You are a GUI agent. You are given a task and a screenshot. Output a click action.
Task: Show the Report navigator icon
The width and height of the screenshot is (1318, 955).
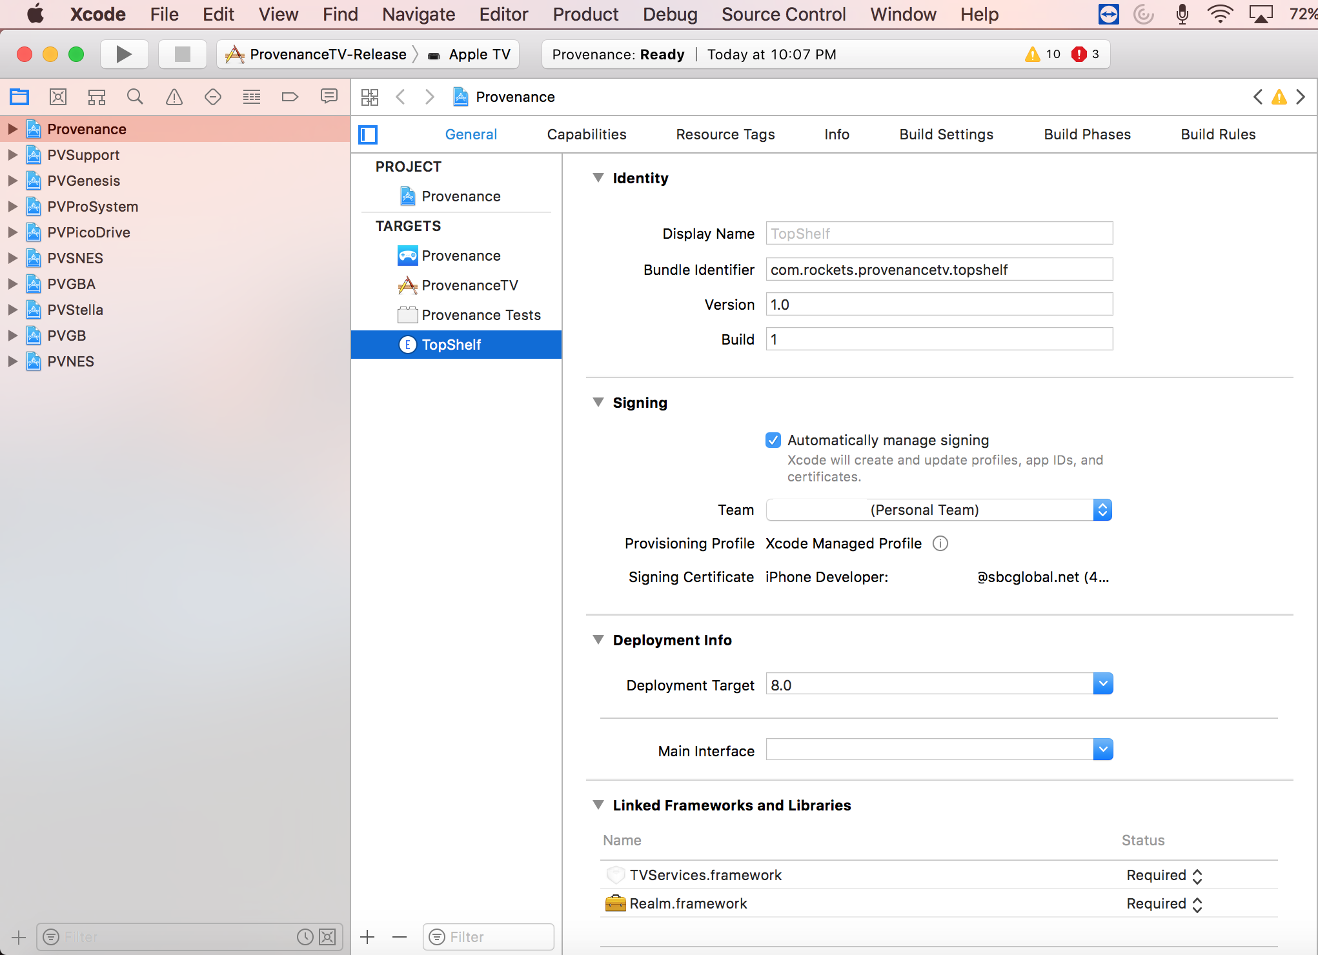coord(329,97)
